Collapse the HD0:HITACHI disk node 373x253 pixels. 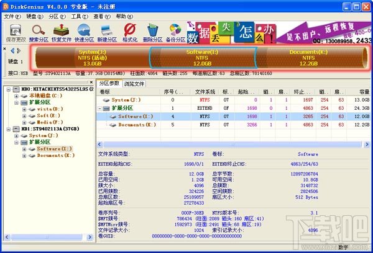(9, 89)
